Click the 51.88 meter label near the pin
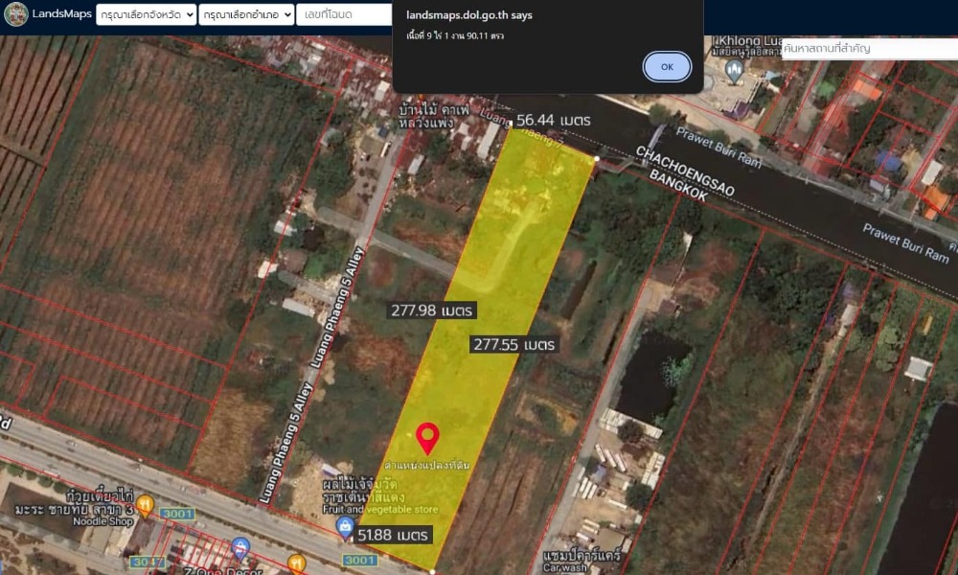The width and height of the screenshot is (958, 575). [x=393, y=533]
